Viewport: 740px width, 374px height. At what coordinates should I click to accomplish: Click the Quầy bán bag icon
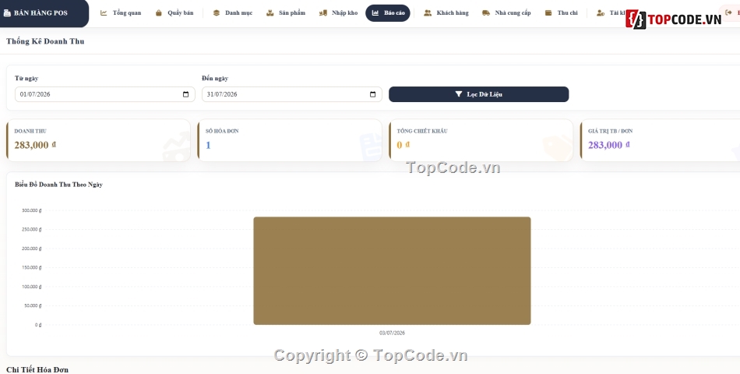pos(159,12)
